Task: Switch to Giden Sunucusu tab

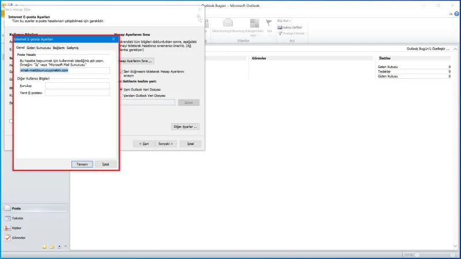Action: click(x=39, y=48)
